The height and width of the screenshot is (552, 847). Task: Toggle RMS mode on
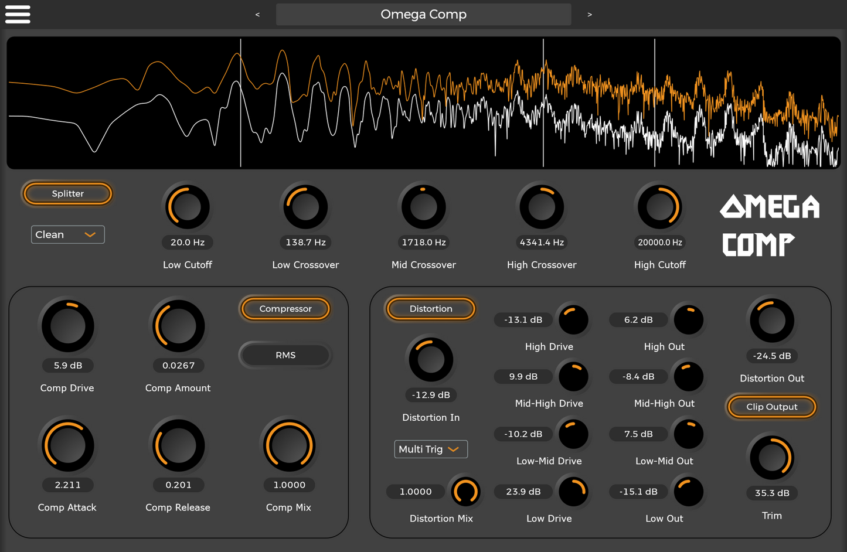[x=285, y=355]
